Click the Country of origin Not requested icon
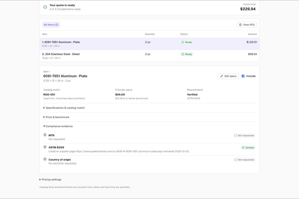The width and height of the screenshot is (299, 199). tap(236, 160)
